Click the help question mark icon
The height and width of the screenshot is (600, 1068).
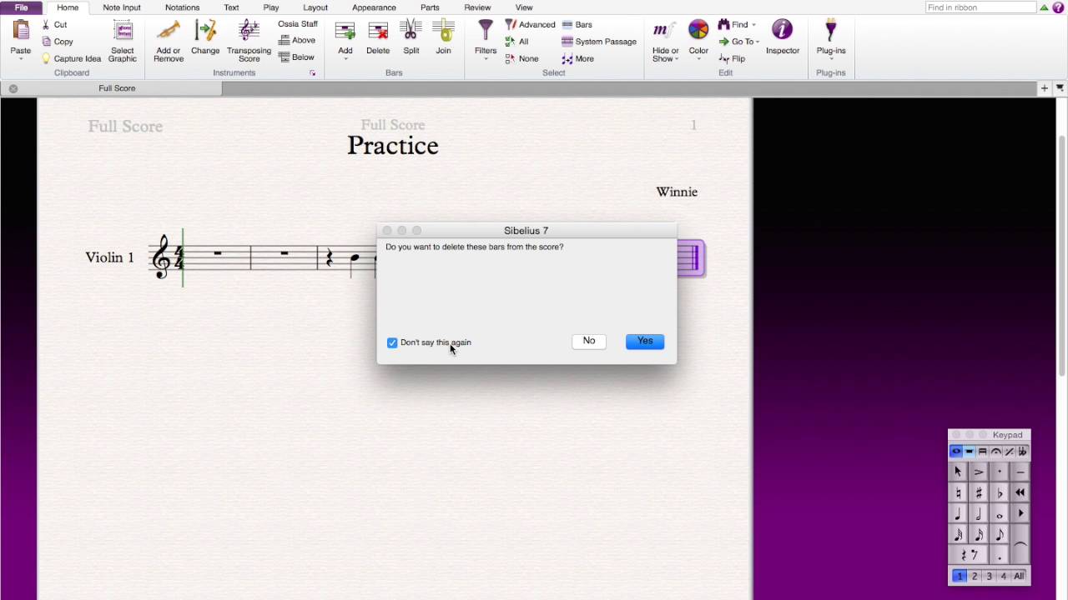click(1058, 7)
